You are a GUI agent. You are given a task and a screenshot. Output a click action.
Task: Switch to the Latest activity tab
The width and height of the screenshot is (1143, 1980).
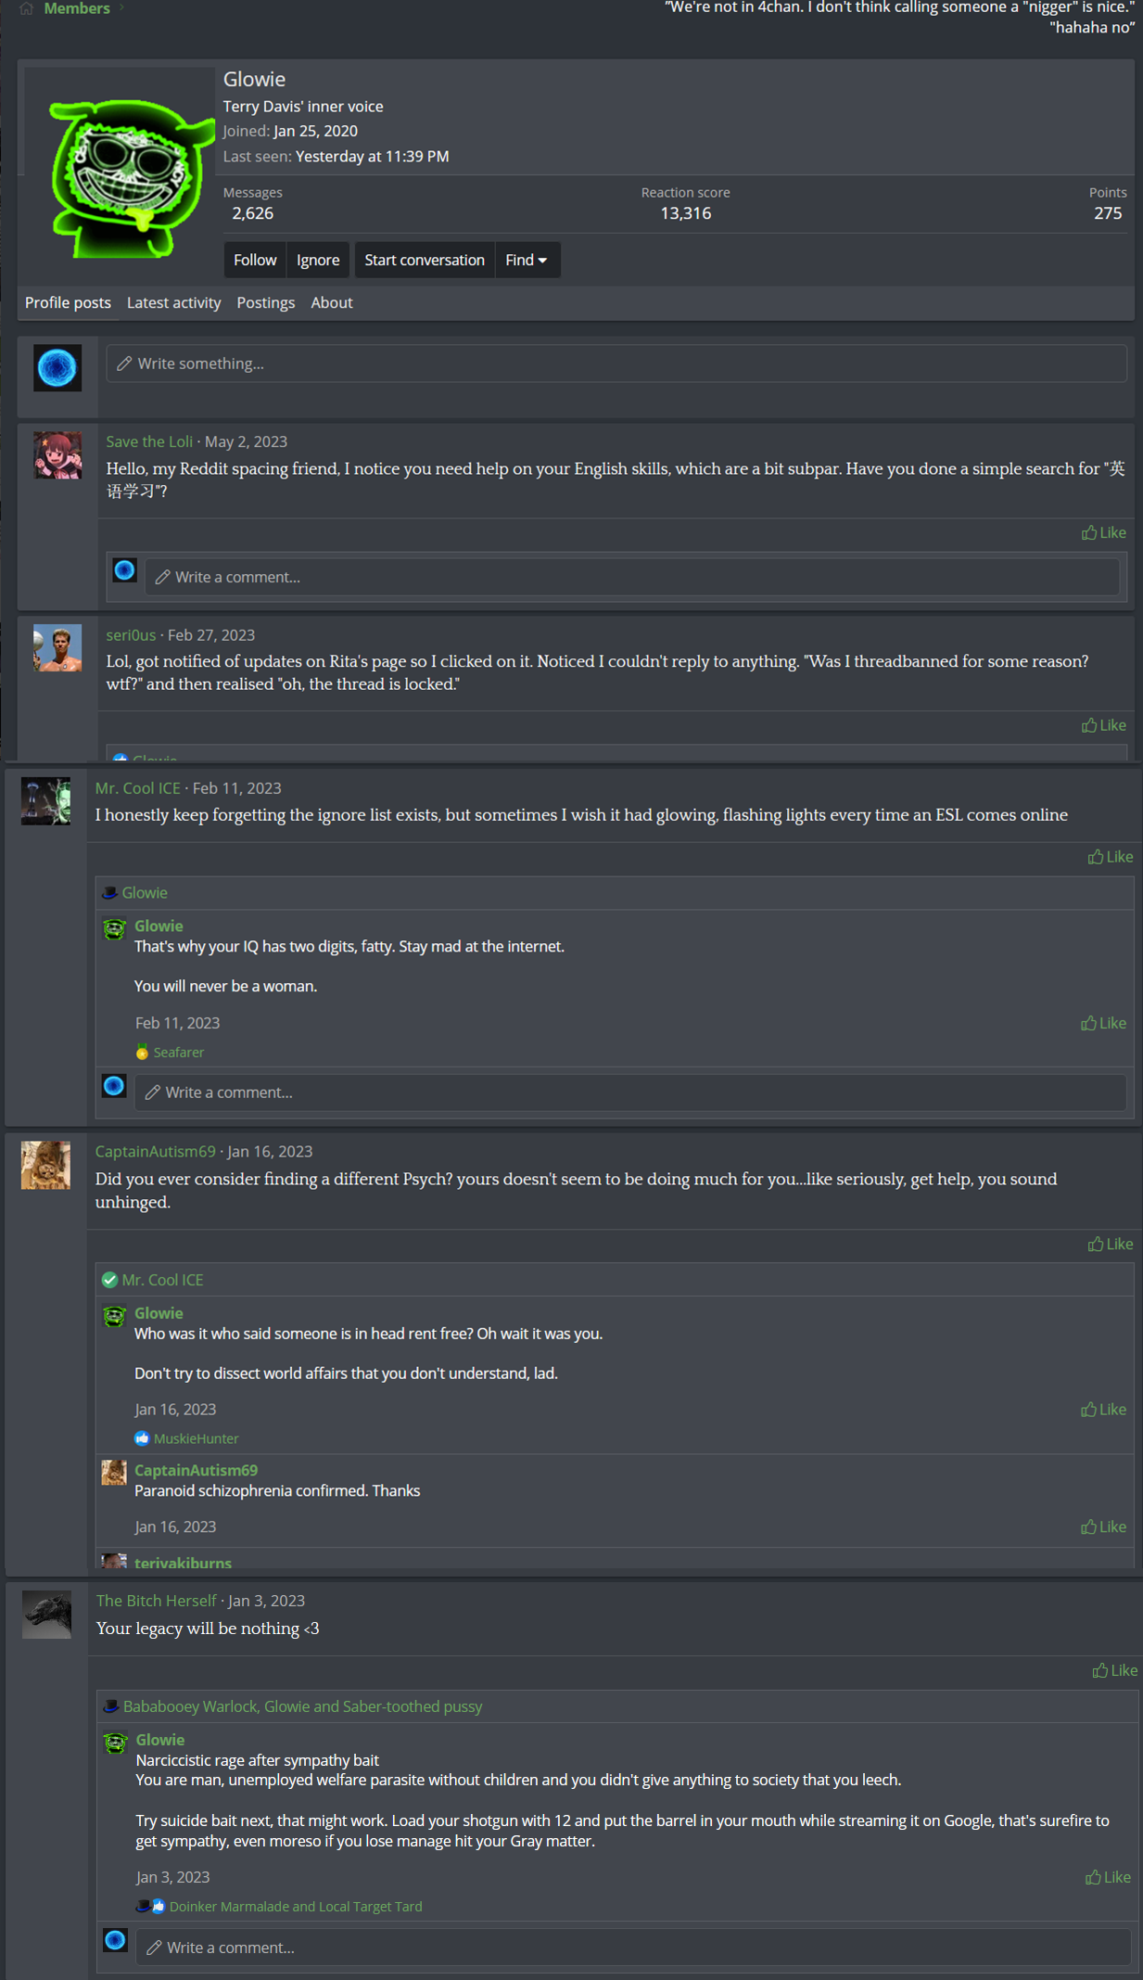(173, 303)
